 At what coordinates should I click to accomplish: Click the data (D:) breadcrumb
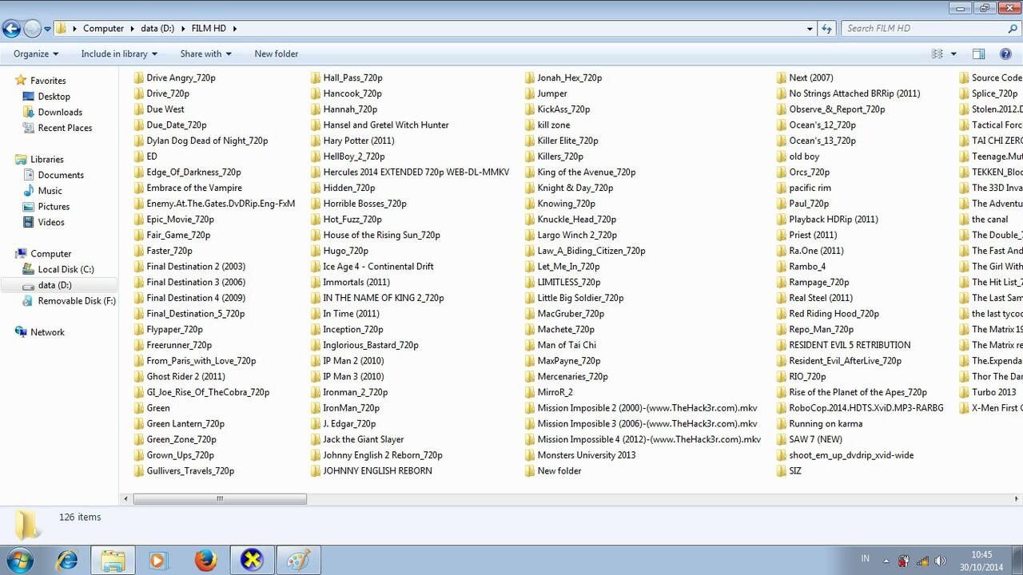tap(157, 29)
